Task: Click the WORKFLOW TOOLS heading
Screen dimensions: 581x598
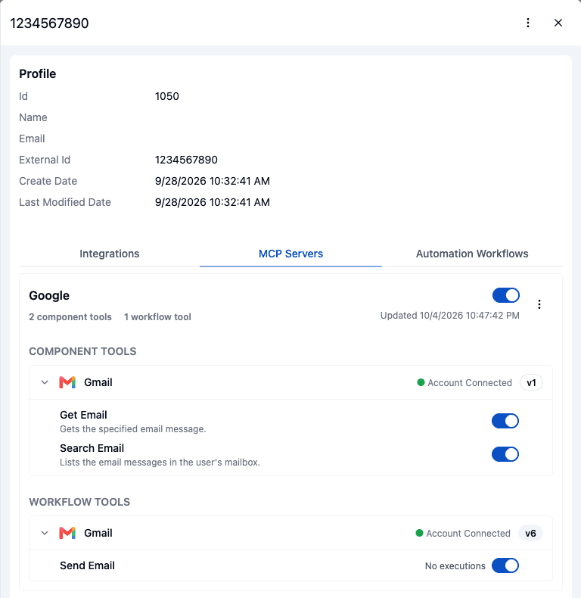Action: (x=79, y=502)
